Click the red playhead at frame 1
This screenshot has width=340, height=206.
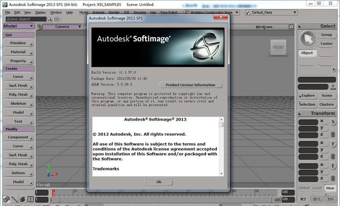pyautogui.click(x=53, y=192)
